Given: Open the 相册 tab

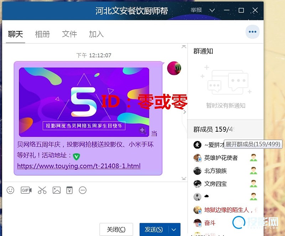Looking at the screenshot, I should (x=42, y=34).
